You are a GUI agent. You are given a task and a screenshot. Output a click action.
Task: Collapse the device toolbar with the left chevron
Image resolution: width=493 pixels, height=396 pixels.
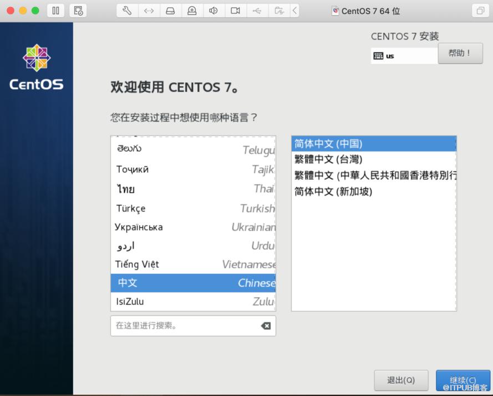294,11
